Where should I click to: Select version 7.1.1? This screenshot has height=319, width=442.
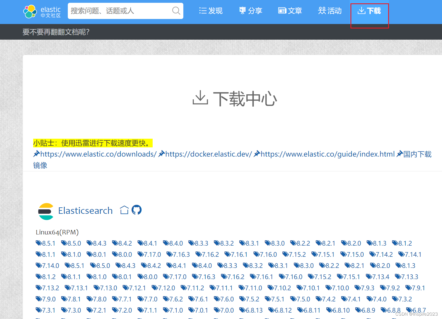pos(147,310)
